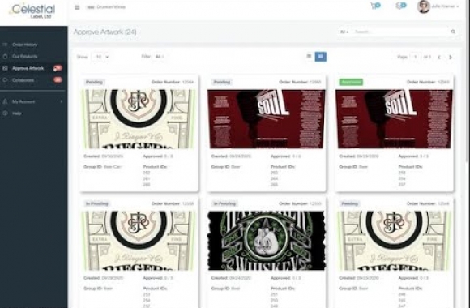Open the Show count dropdown

pos(100,57)
